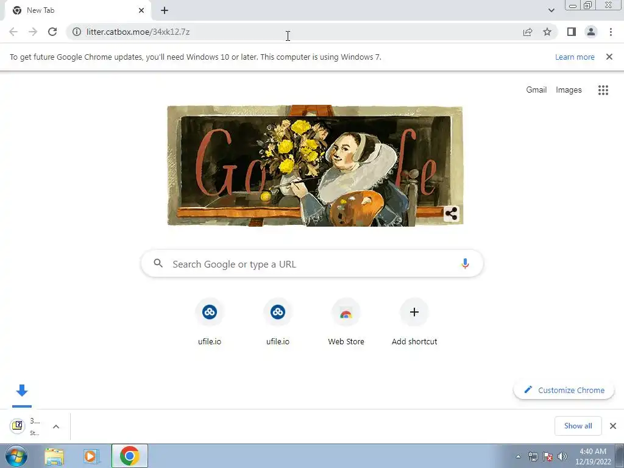Open the Learn more link
Image resolution: width=624 pixels, height=468 pixels.
pos(575,57)
